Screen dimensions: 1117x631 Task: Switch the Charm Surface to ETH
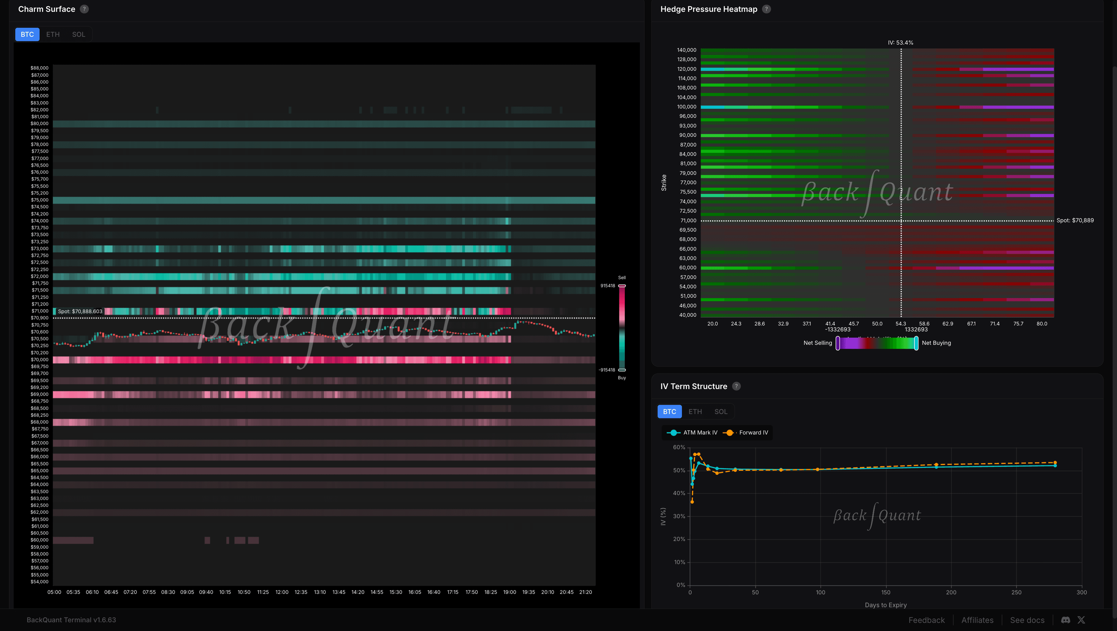(x=52, y=34)
